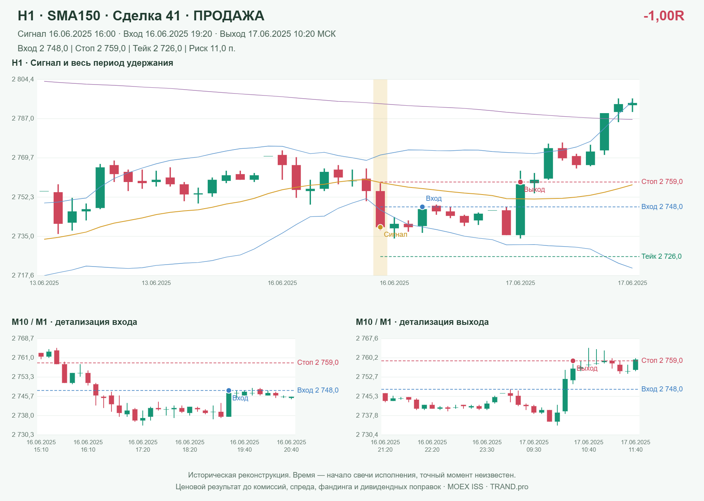Image resolution: width=704 pixels, height=501 pixels.
Task: Click entry chart axis value "2 761,0"
Action: pos(23,358)
